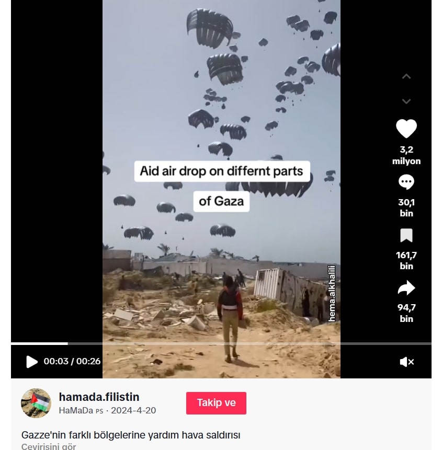Go to next video with down chevron

click(x=406, y=101)
